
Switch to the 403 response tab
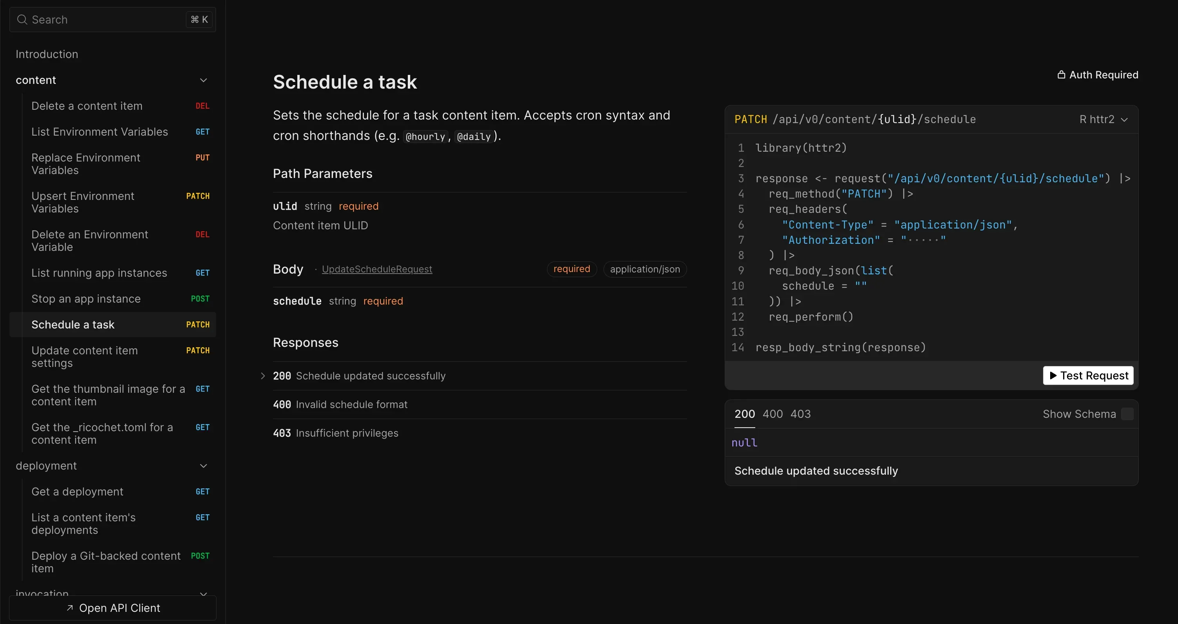pyautogui.click(x=800, y=414)
